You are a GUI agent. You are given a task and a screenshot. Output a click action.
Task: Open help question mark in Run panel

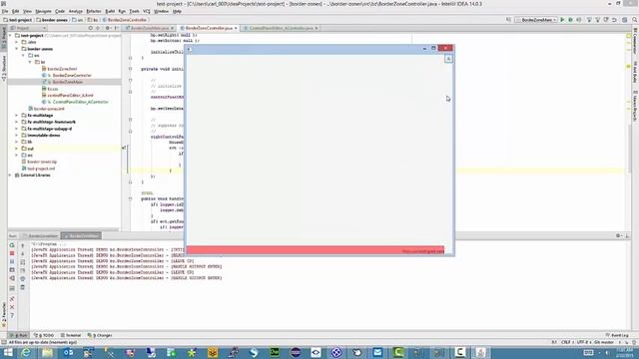tap(12, 315)
